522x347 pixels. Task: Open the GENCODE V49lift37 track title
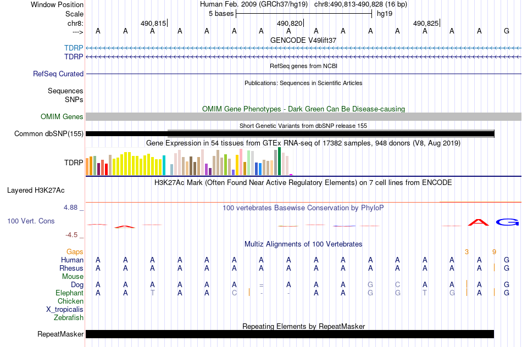tap(303, 40)
